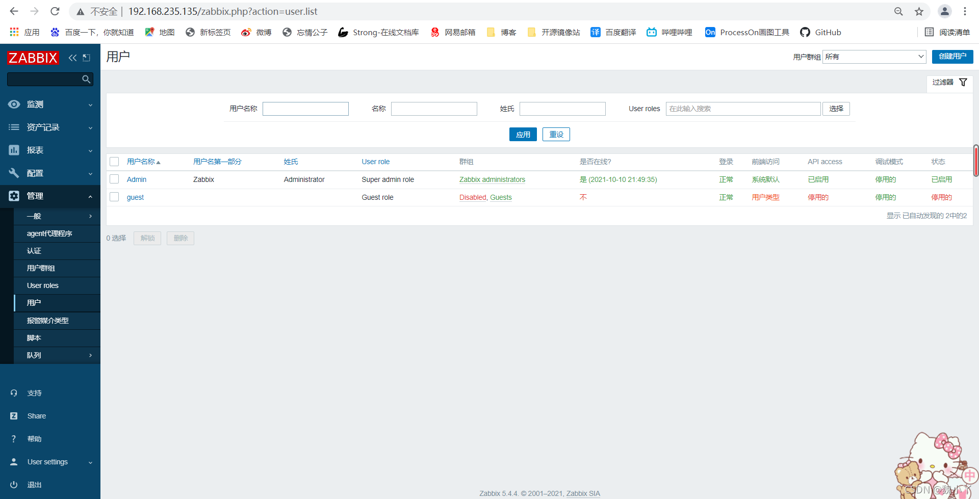This screenshot has height=499, width=979.
Task: Click the 选择 button for User roles
Action: (836, 109)
